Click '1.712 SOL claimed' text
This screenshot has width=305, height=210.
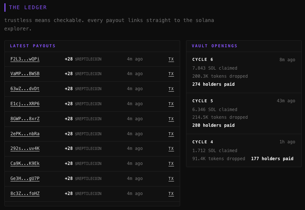(215, 151)
